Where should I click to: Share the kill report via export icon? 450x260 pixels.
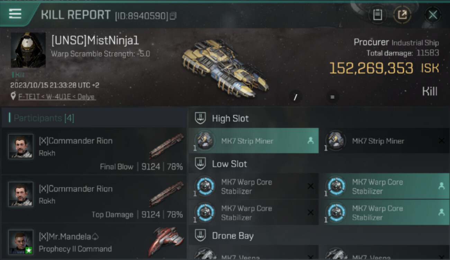402,15
